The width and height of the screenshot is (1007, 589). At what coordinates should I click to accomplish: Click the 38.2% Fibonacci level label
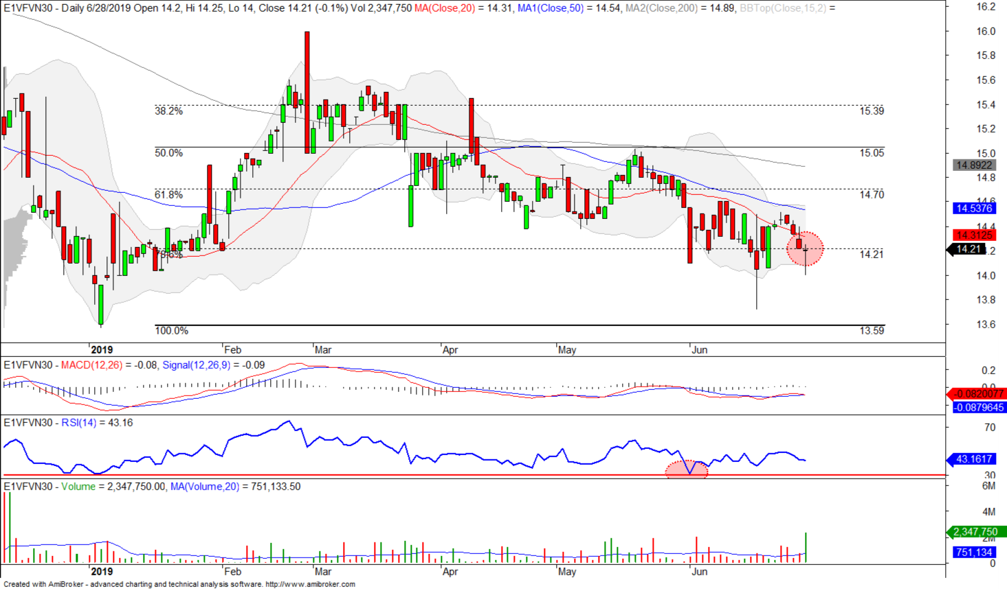click(x=169, y=111)
